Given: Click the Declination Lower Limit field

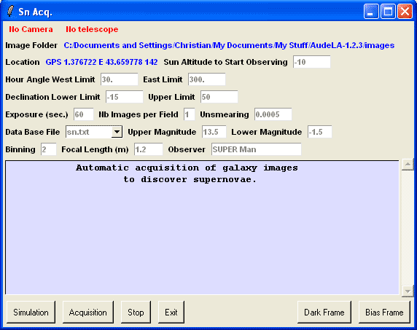Looking at the screenshot, I should (x=124, y=97).
